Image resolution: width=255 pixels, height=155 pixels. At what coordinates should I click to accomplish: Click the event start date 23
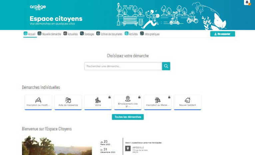(106, 142)
